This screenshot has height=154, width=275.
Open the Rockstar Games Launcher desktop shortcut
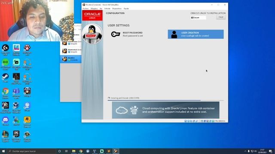tap(27, 122)
